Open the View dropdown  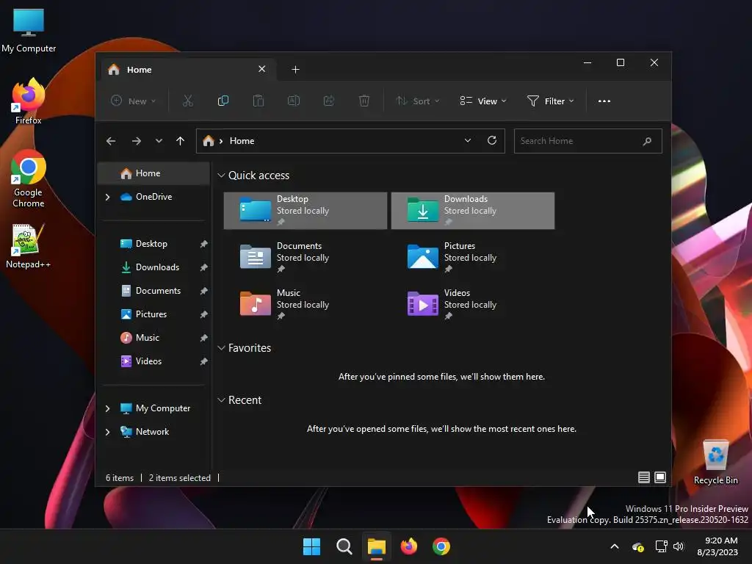coord(483,101)
